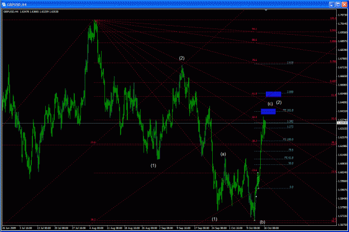Click the 0.0 expansion level label

click(x=291, y=187)
